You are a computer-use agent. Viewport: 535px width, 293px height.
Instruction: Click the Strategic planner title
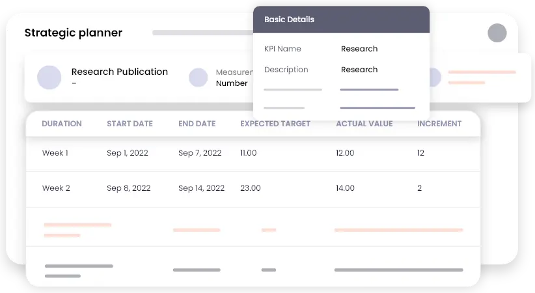pos(74,33)
